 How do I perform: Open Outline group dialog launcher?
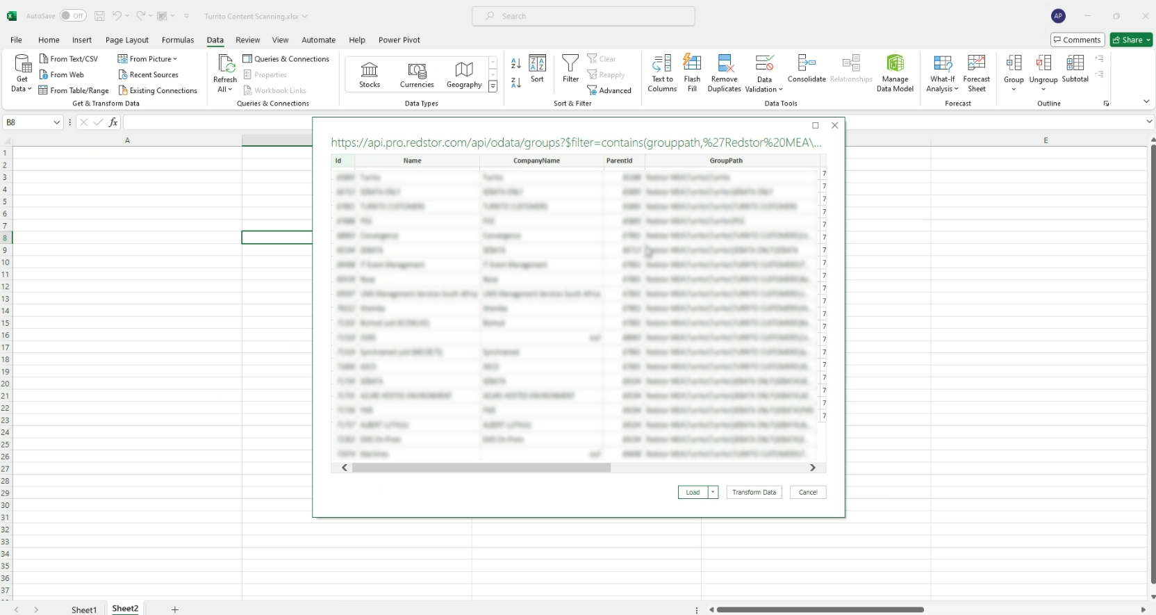[1106, 104]
